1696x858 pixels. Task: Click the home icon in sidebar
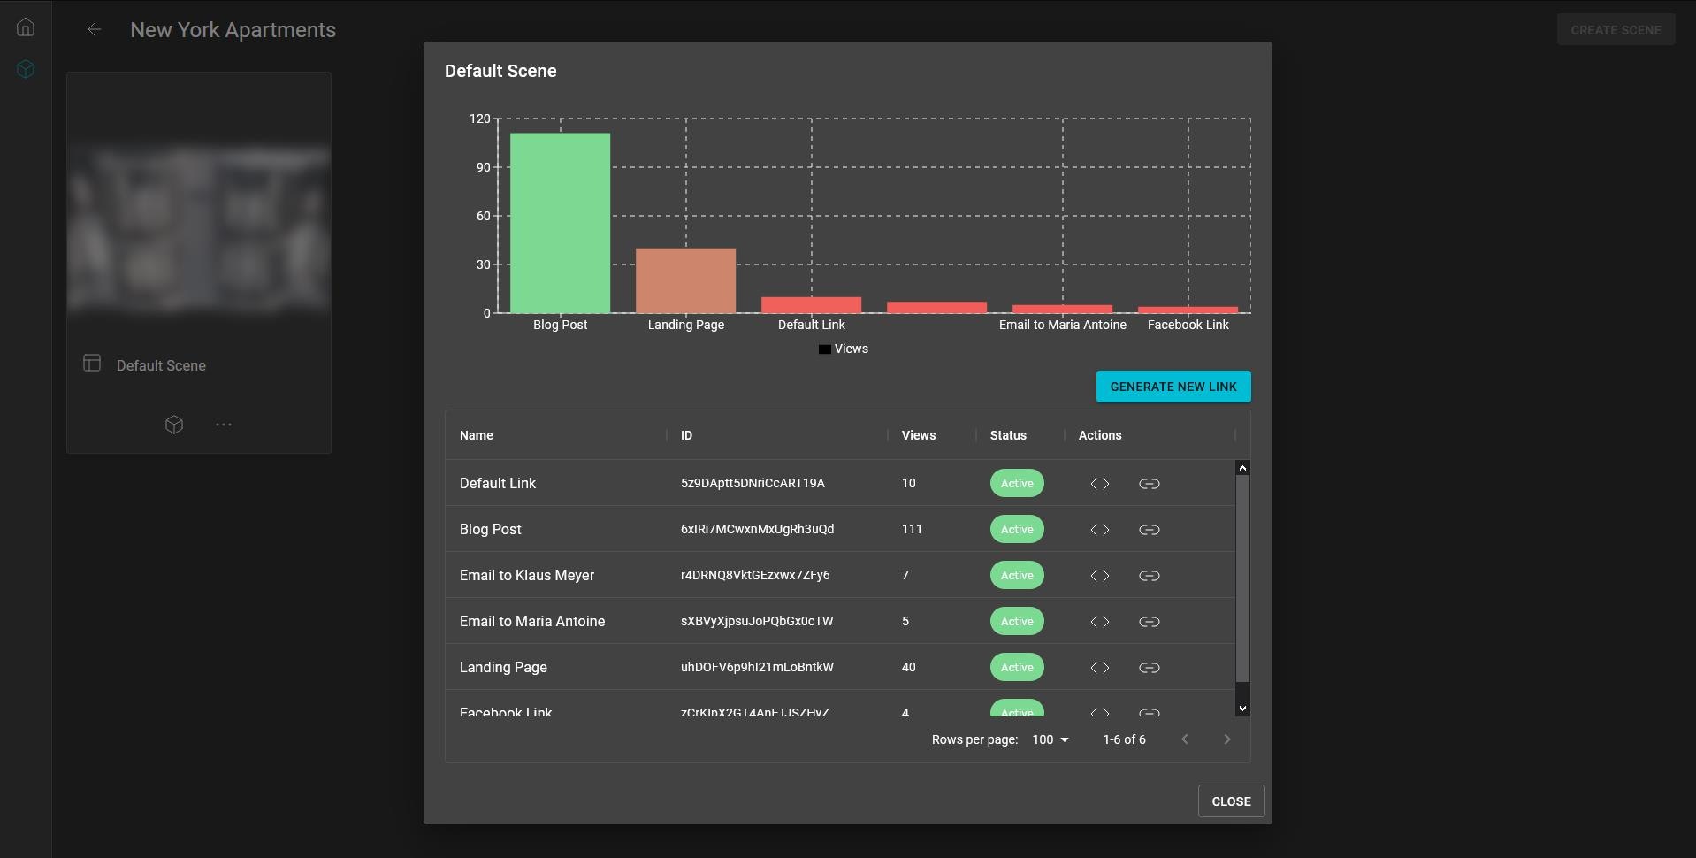[x=26, y=27]
